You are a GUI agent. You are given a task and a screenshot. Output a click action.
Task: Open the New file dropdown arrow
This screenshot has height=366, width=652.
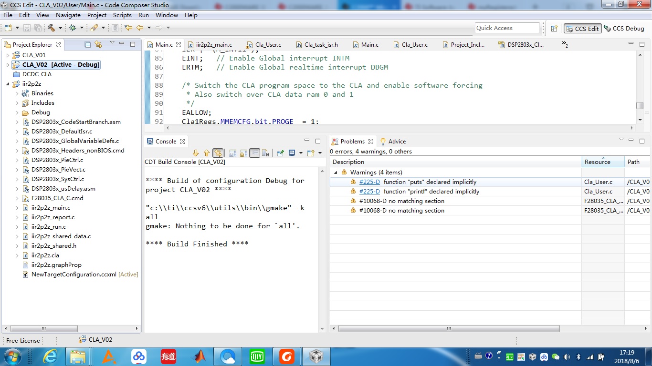(17, 28)
